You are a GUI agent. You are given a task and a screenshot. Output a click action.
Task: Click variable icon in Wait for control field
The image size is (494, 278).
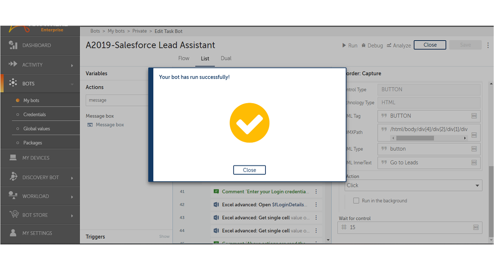pos(476,227)
